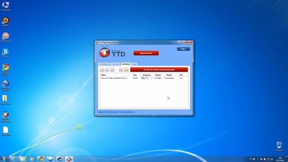This screenshot has width=288, height=162.
Task: Open the Contact Us link
Action: tap(130, 112)
